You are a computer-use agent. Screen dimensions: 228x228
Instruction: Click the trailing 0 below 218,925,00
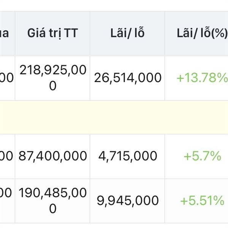tap(53, 86)
